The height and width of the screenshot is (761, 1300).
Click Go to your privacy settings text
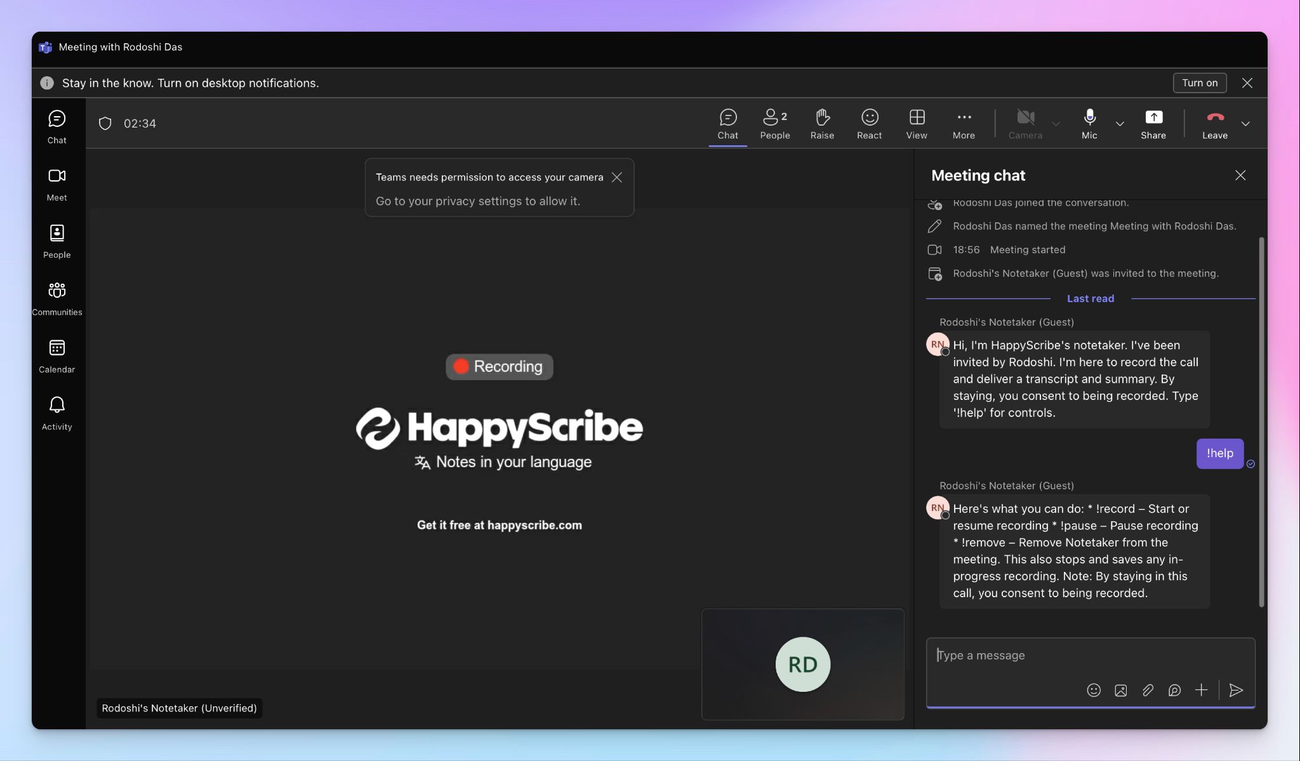(x=477, y=201)
